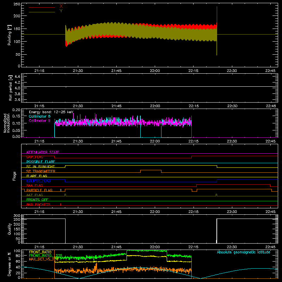The image size is (282, 282).
Task: Click the '250' tick label on Pointing axis
Action: 17,4
